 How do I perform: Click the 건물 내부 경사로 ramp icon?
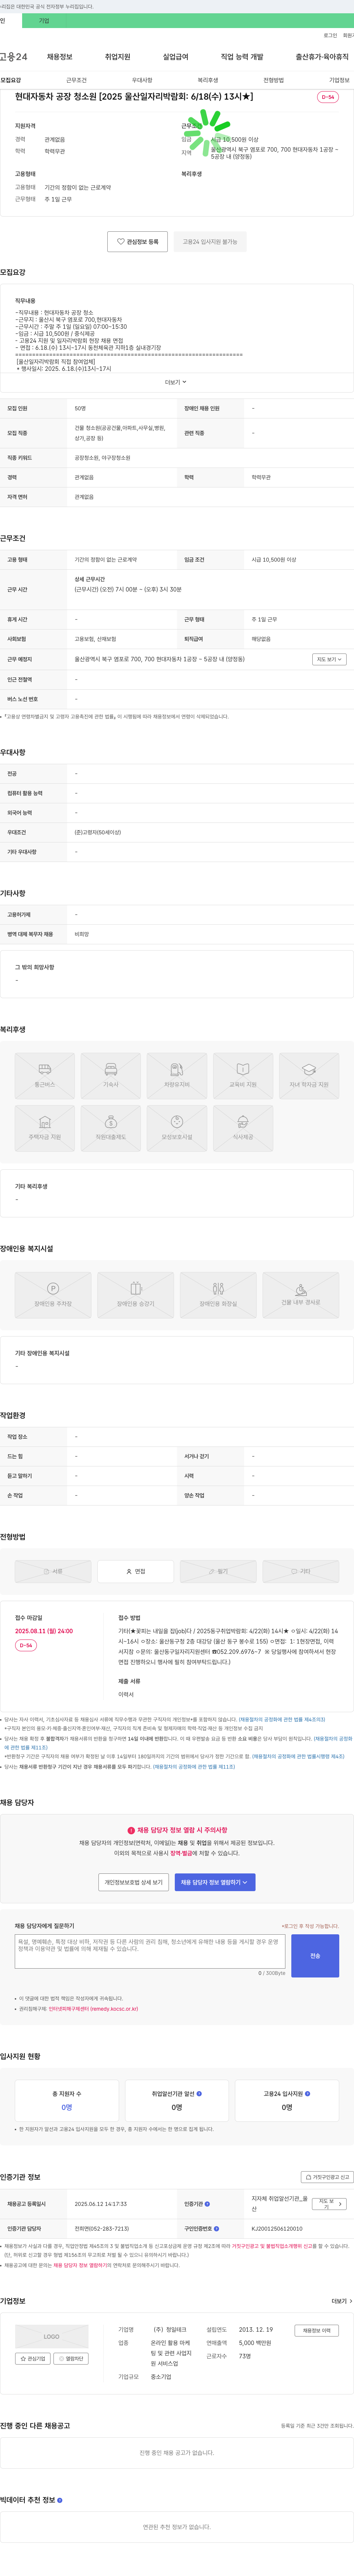[x=301, y=1295]
